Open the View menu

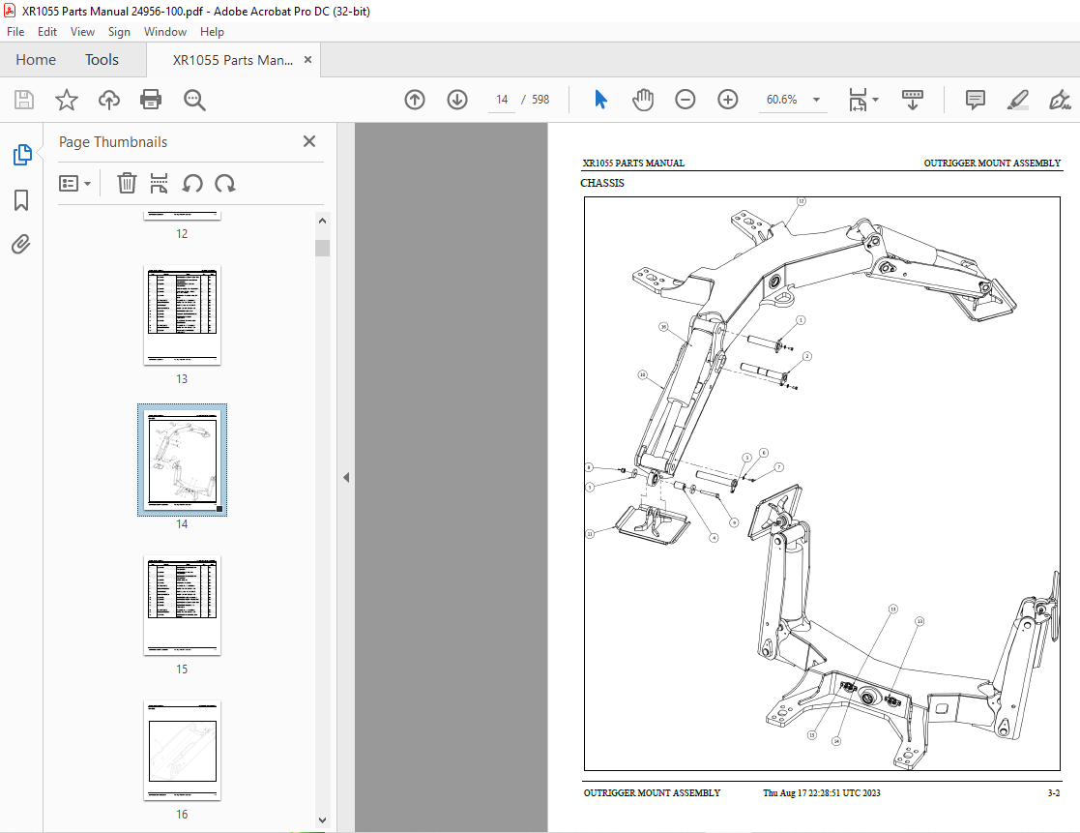click(x=82, y=32)
